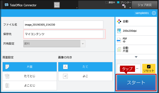Select たてとじ duplex binding option
Viewport: 159px width, 93px height.
tap(29, 76)
